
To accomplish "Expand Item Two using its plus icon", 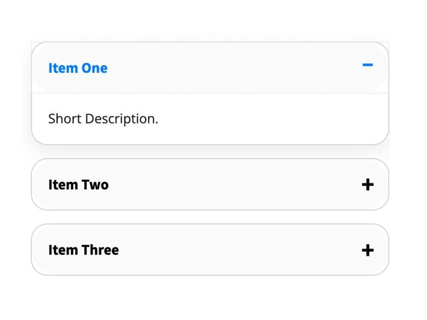I will pyautogui.click(x=368, y=184).
